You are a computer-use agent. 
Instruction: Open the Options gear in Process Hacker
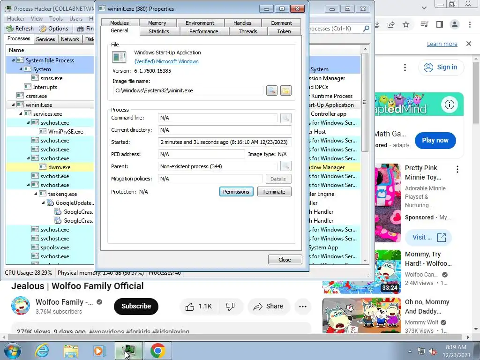(x=43, y=29)
